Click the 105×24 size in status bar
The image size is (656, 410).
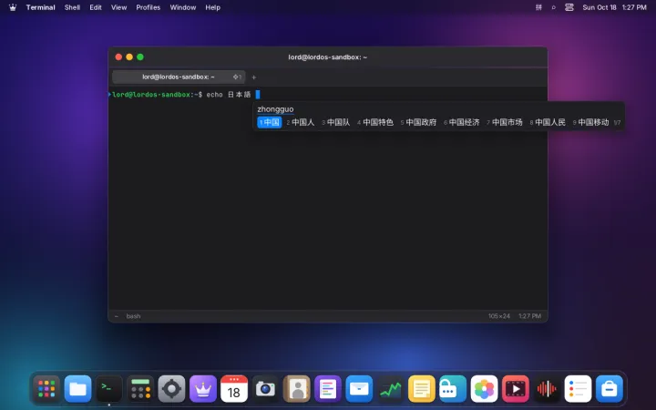(498, 316)
